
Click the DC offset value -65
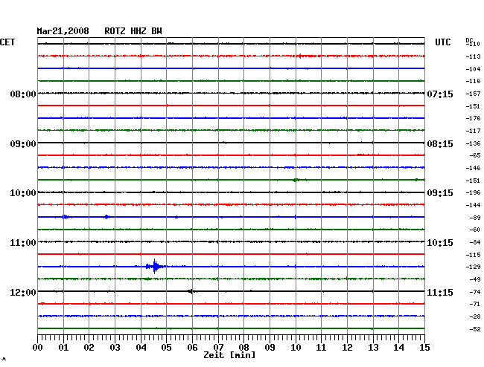[x=475, y=155]
